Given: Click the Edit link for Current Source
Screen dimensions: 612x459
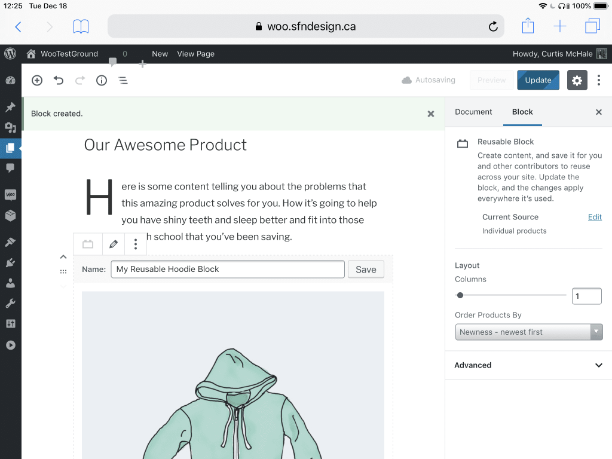Looking at the screenshot, I should click(x=595, y=217).
